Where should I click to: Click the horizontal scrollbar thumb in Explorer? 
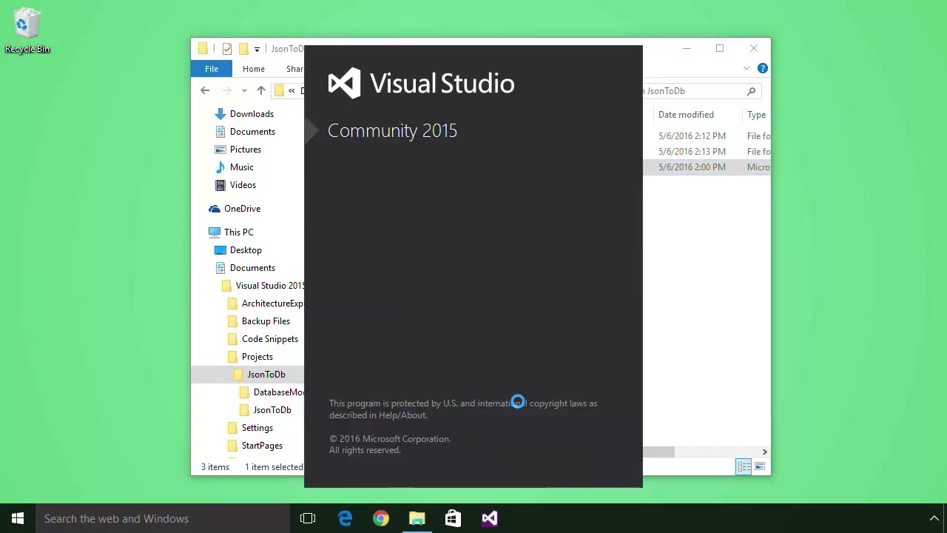pyautogui.click(x=658, y=452)
